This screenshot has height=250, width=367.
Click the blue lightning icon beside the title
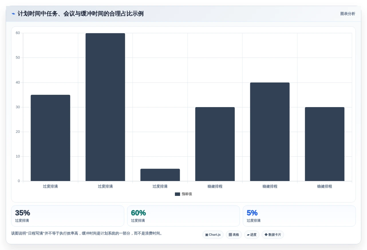(x=13, y=14)
